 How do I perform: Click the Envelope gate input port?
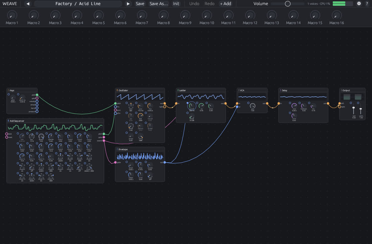(x=115, y=162)
